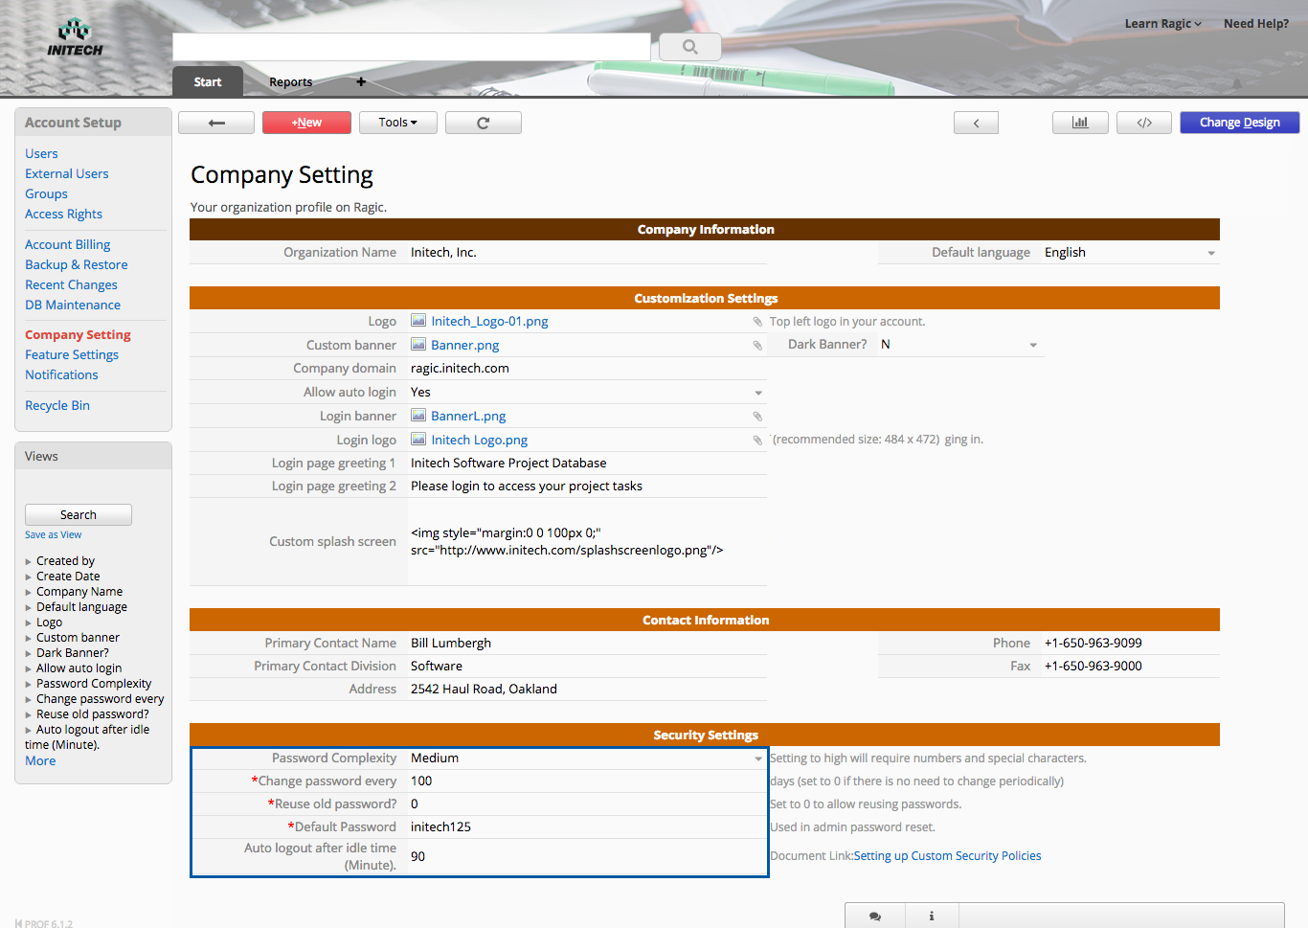The width and height of the screenshot is (1308, 928).
Task: Add a new tab with the plus icon
Action: pos(361,82)
